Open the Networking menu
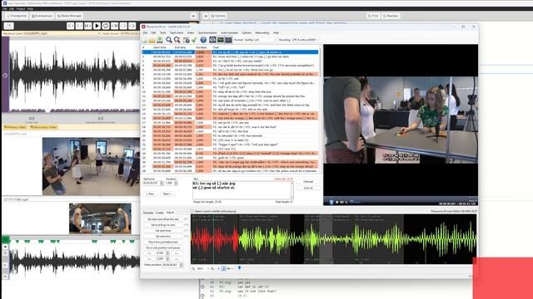 262,33
